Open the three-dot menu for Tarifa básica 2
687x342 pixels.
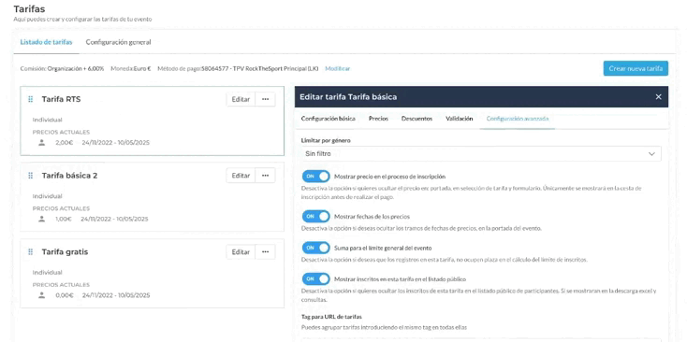tap(265, 176)
